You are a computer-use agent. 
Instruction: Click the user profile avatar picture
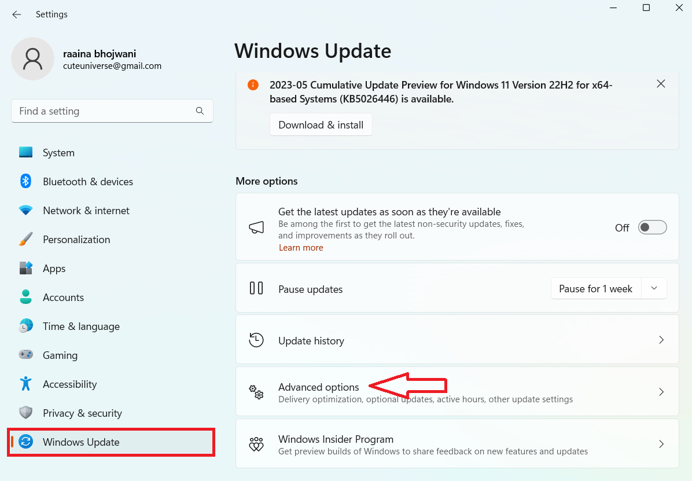(33, 59)
